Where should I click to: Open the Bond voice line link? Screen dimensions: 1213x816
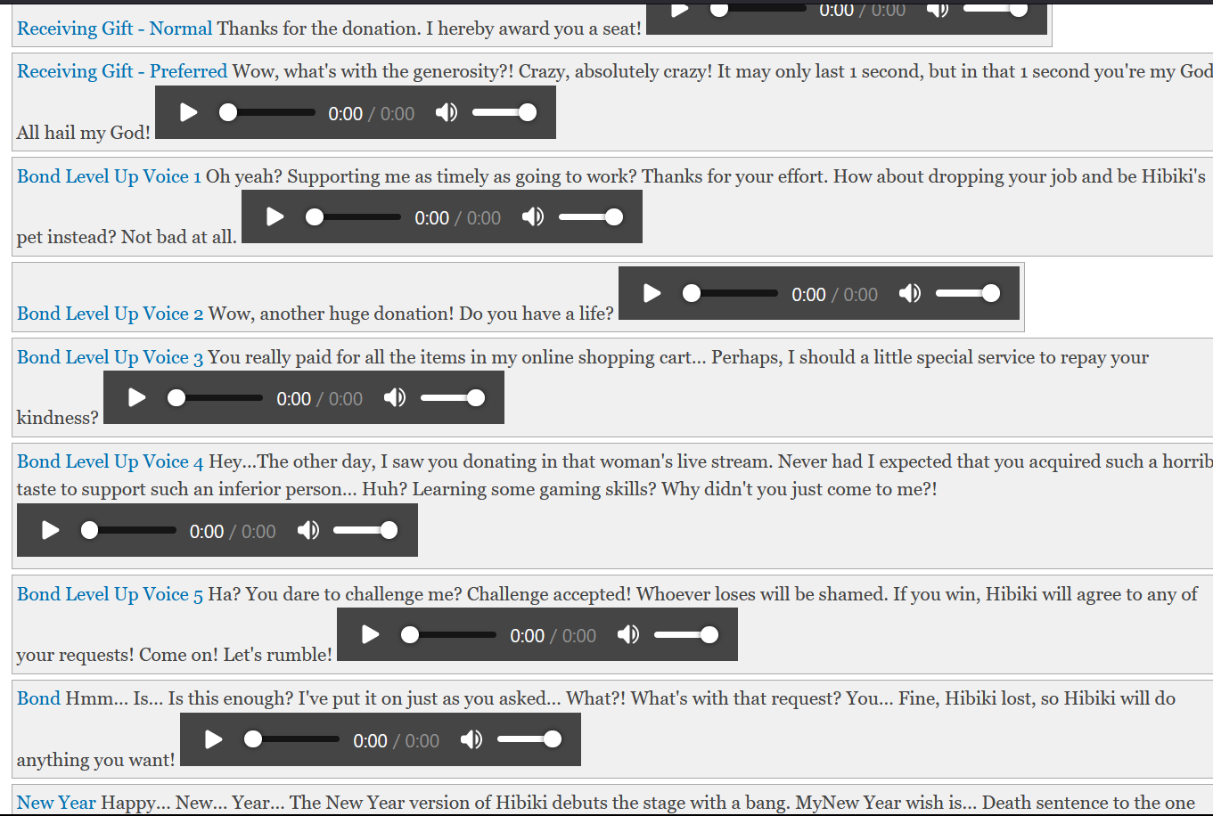[x=38, y=698]
